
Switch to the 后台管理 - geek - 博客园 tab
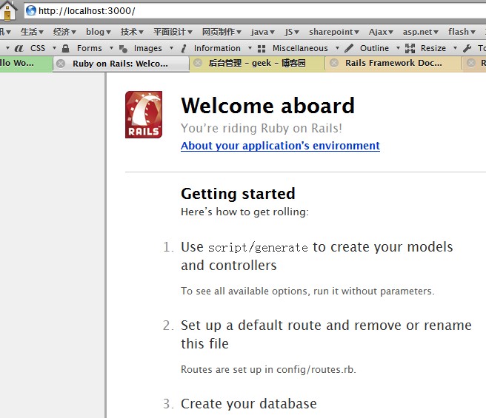coord(257,63)
